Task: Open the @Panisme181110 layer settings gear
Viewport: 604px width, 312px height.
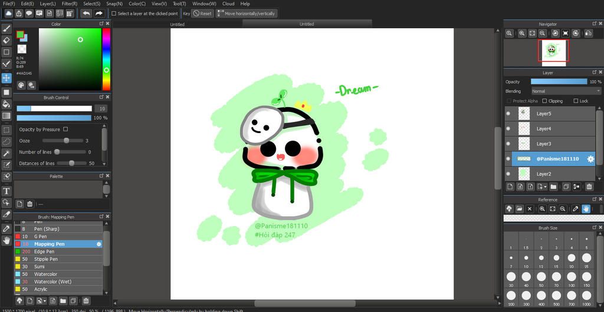Action: (590, 159)
